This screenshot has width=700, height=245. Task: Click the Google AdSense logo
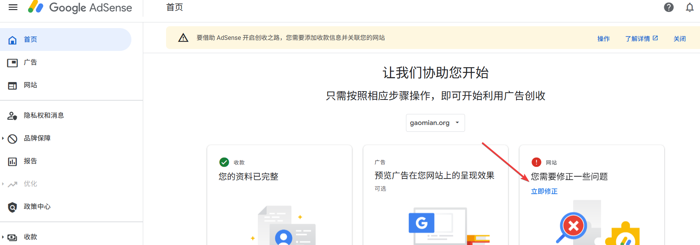point(80,8)
